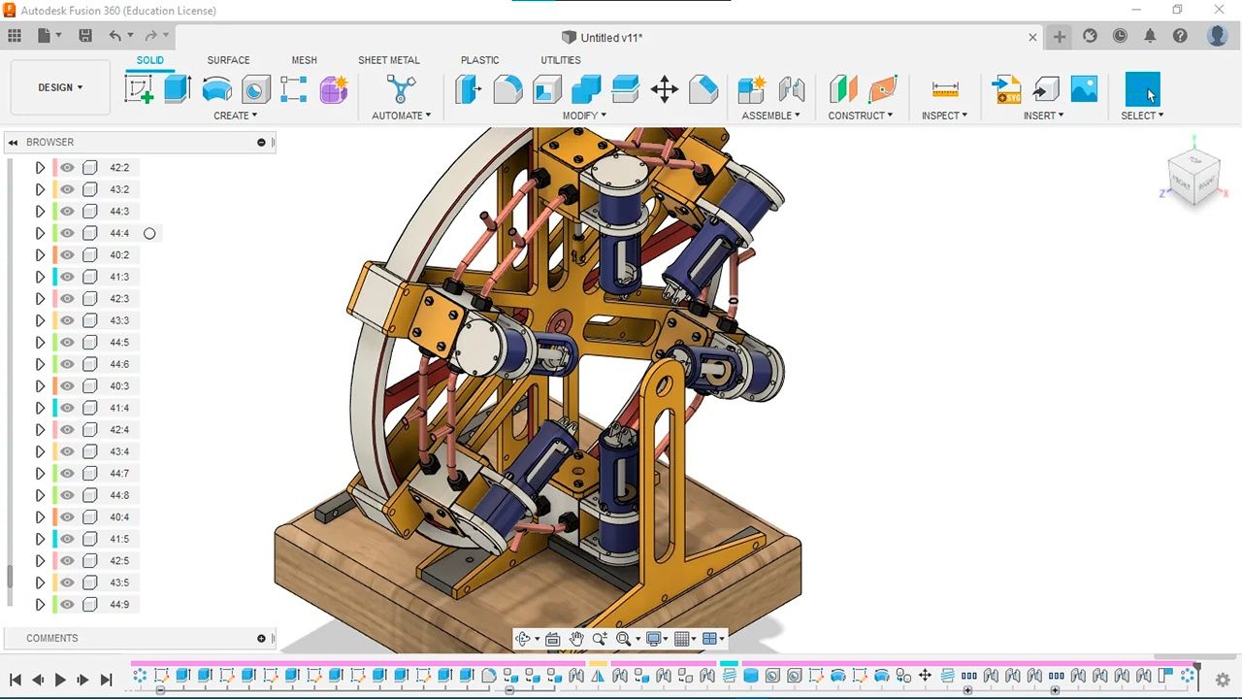
Task: Expand the 44:4 component tree node
Action: (40, 233)
